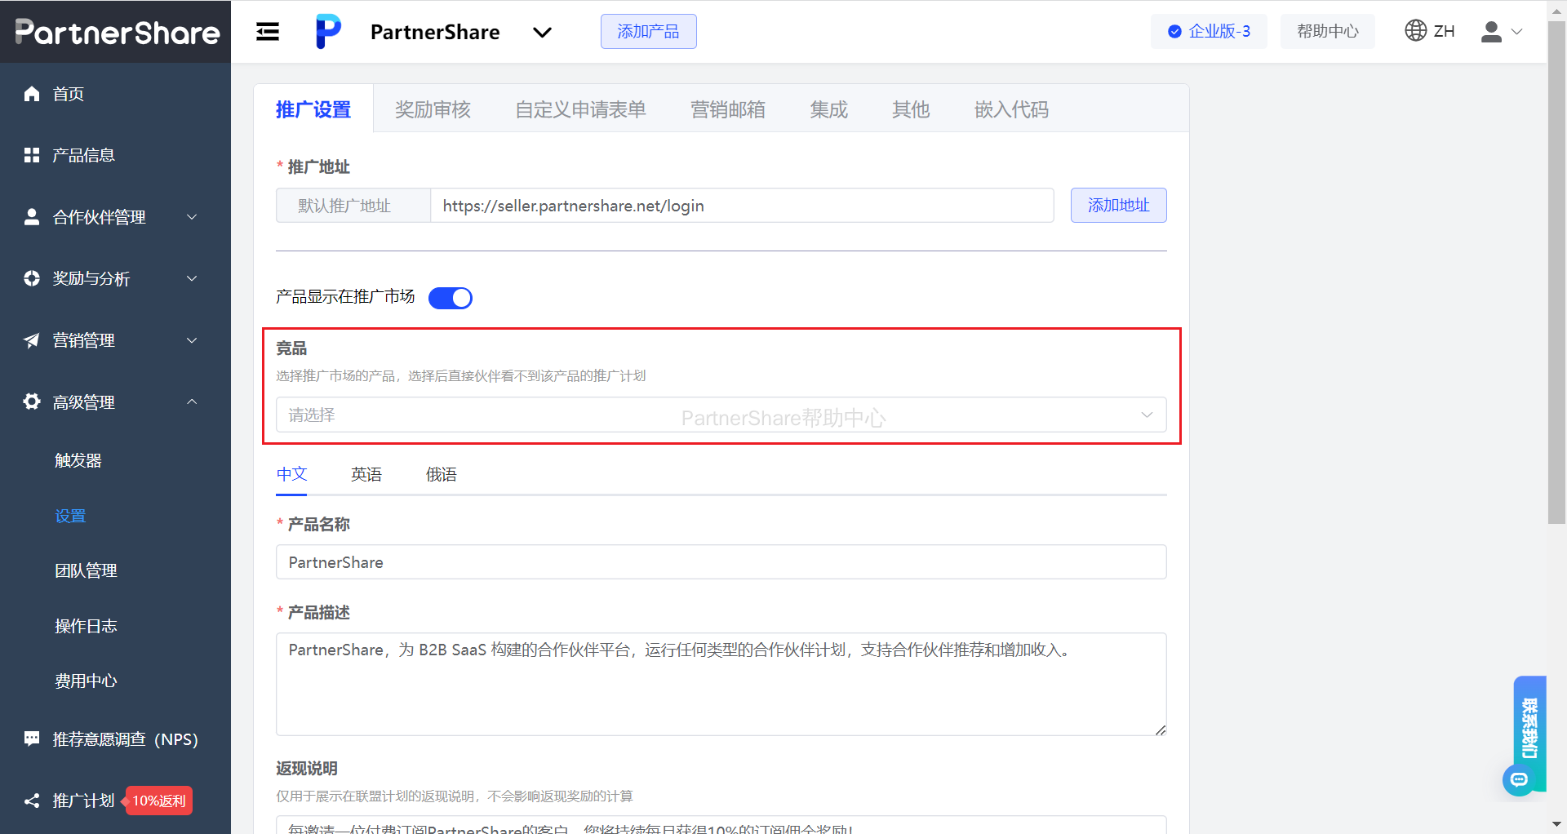Open the 英语 language tab
This screenshot has height=834, width=1567.
click(x=366, y=474)
